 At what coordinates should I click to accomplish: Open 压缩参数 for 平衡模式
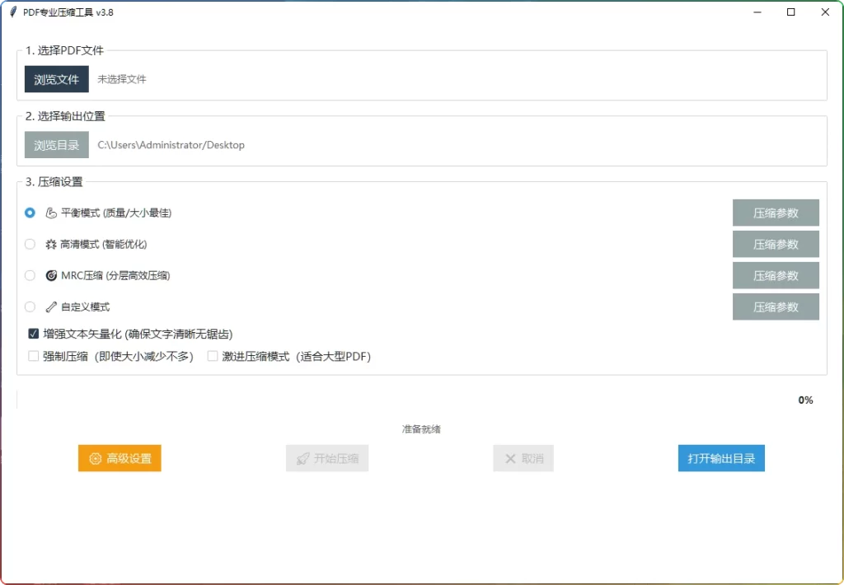[775, 213]
